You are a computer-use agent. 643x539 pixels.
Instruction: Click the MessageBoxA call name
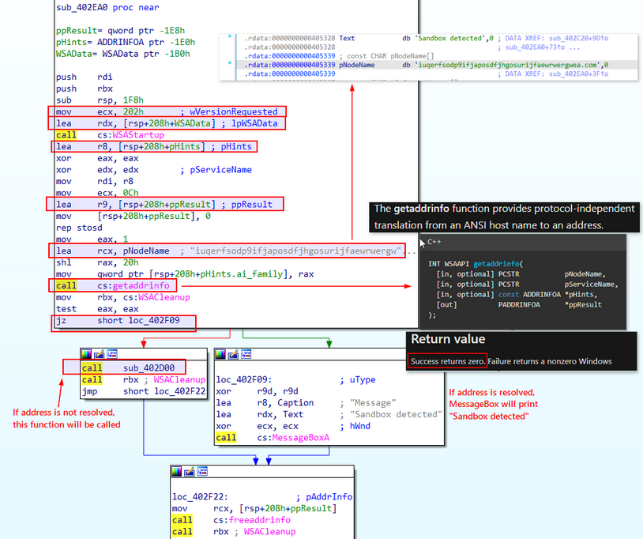[x=301, y=438]
